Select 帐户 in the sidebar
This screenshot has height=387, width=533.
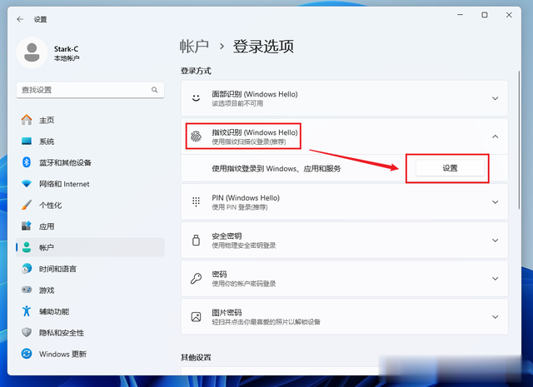click(x=90, y=247)
